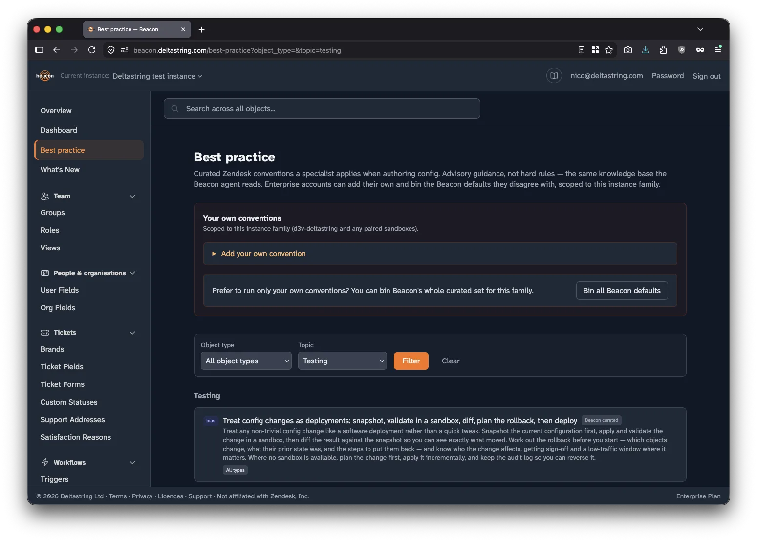Reload the page with the refresh icon
The image size is (757, 541).
[92, 50]
